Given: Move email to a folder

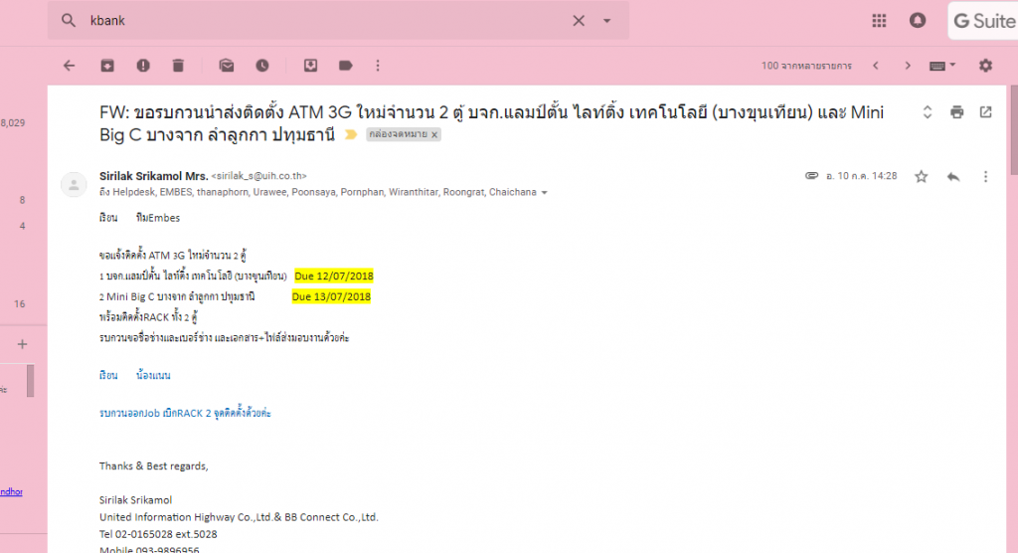Looking at the screenshot, I should [310, 66].
